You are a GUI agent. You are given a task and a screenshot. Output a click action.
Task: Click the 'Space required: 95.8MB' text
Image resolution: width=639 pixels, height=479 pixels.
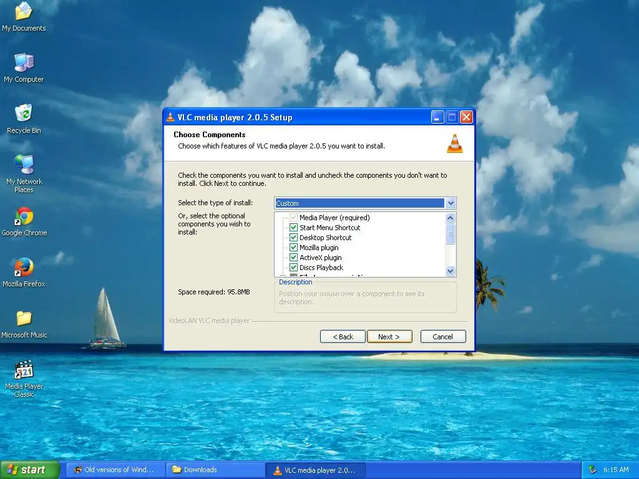(214, 292)
